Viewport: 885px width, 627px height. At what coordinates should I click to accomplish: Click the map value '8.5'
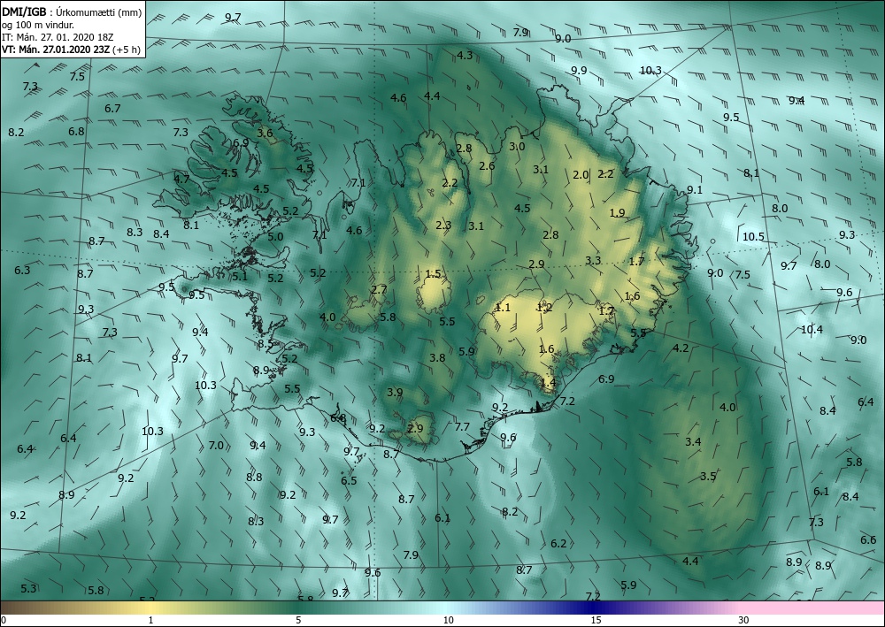[x=265, y=343]
